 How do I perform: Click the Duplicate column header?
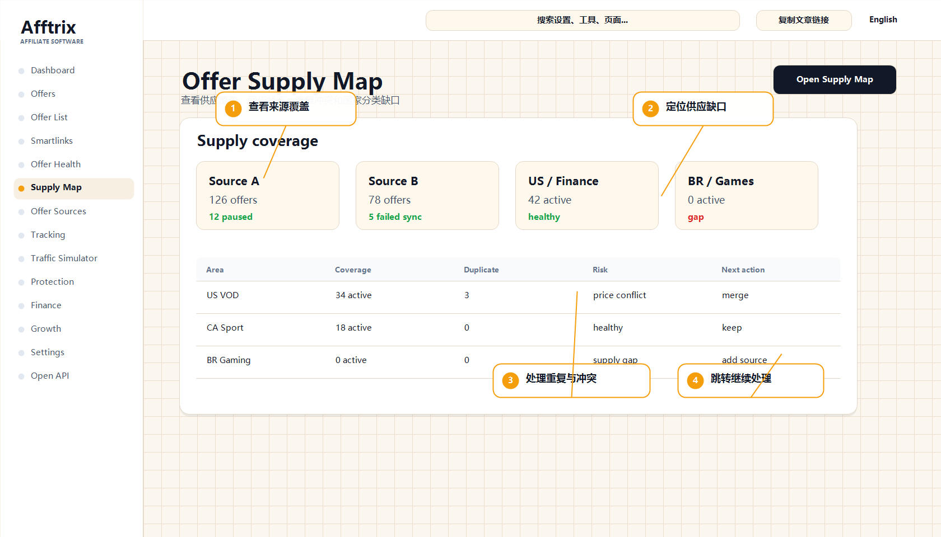[481, 270]
